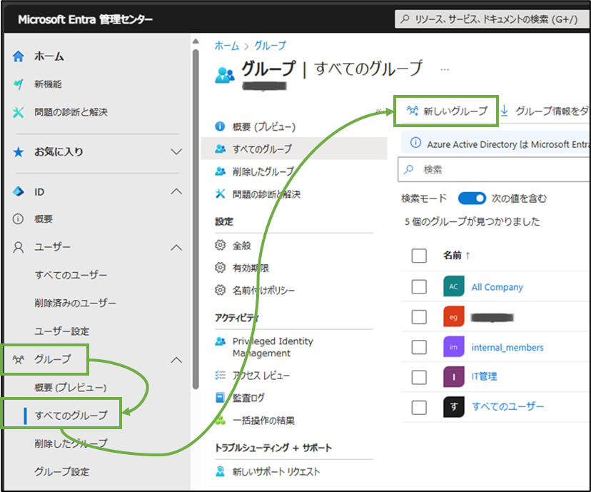The image size is (591, 492).
Task: Select 一括操作の結果 in middle menu
Action: (x=263, y=421)
